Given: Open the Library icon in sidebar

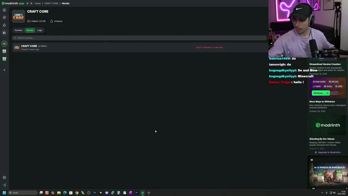Looking at the screenshot, I should [4, 33].
